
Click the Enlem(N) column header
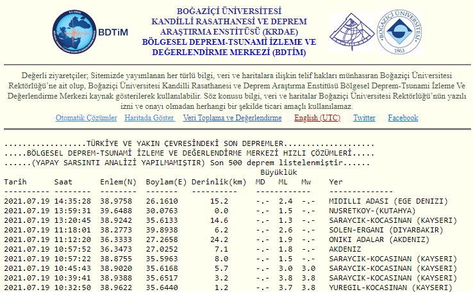118,182
